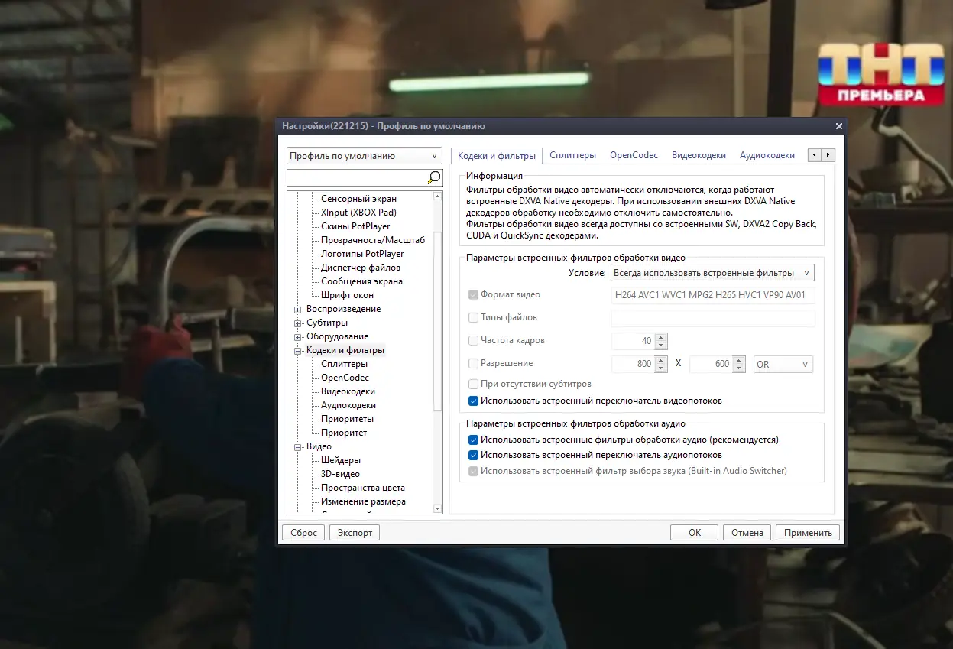
Task: Select Пространства цвета tree item
Action: click(363, 488)
